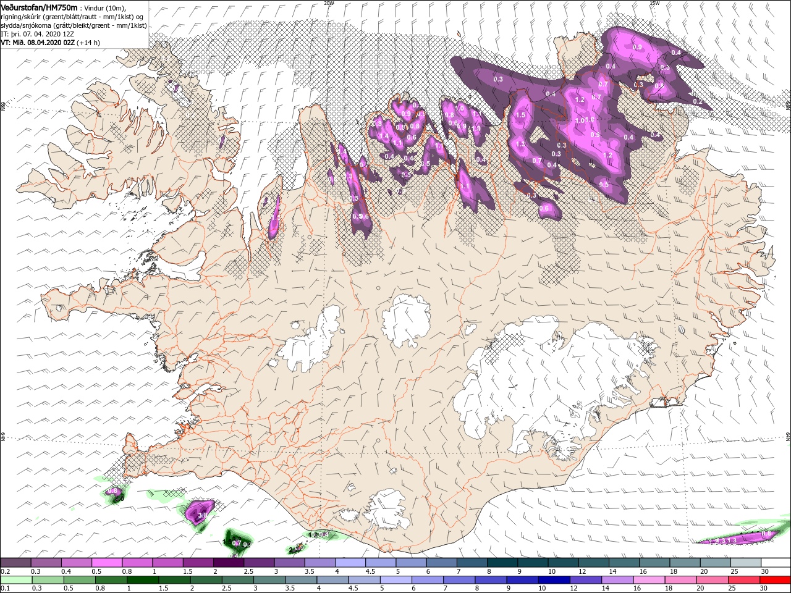Pick the snow legend swatch starting at 0.2
Image resolution: width=791 pixels, height=593 pixels.
pyautogui.click(x=16, y=563)
